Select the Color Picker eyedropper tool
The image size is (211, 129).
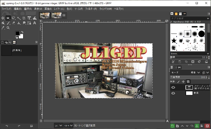tap(3, 28)
